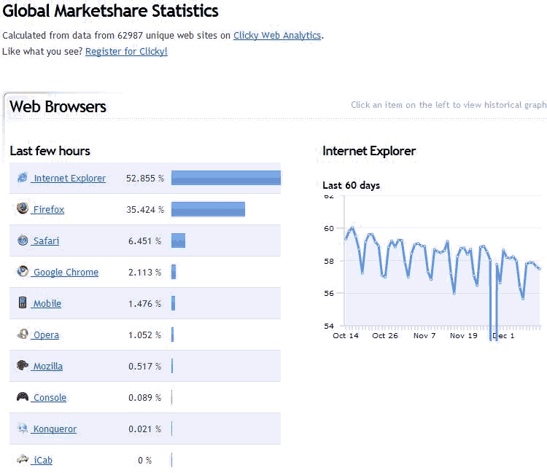Click the Safari compass icon
The image size is (547, 473).
click(23, 241)
